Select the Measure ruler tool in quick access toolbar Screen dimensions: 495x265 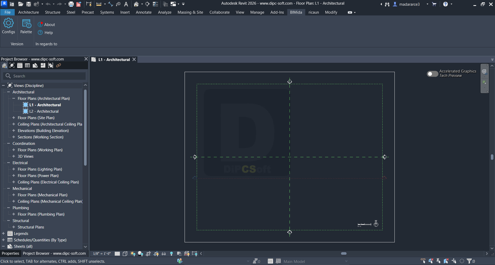pyautogui.click(x=99, y=4)
